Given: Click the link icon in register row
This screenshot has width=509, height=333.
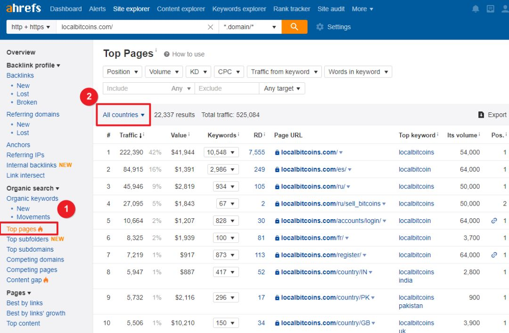Looking at the screenshot, I should pyautogui.click(x=494, y=255).
